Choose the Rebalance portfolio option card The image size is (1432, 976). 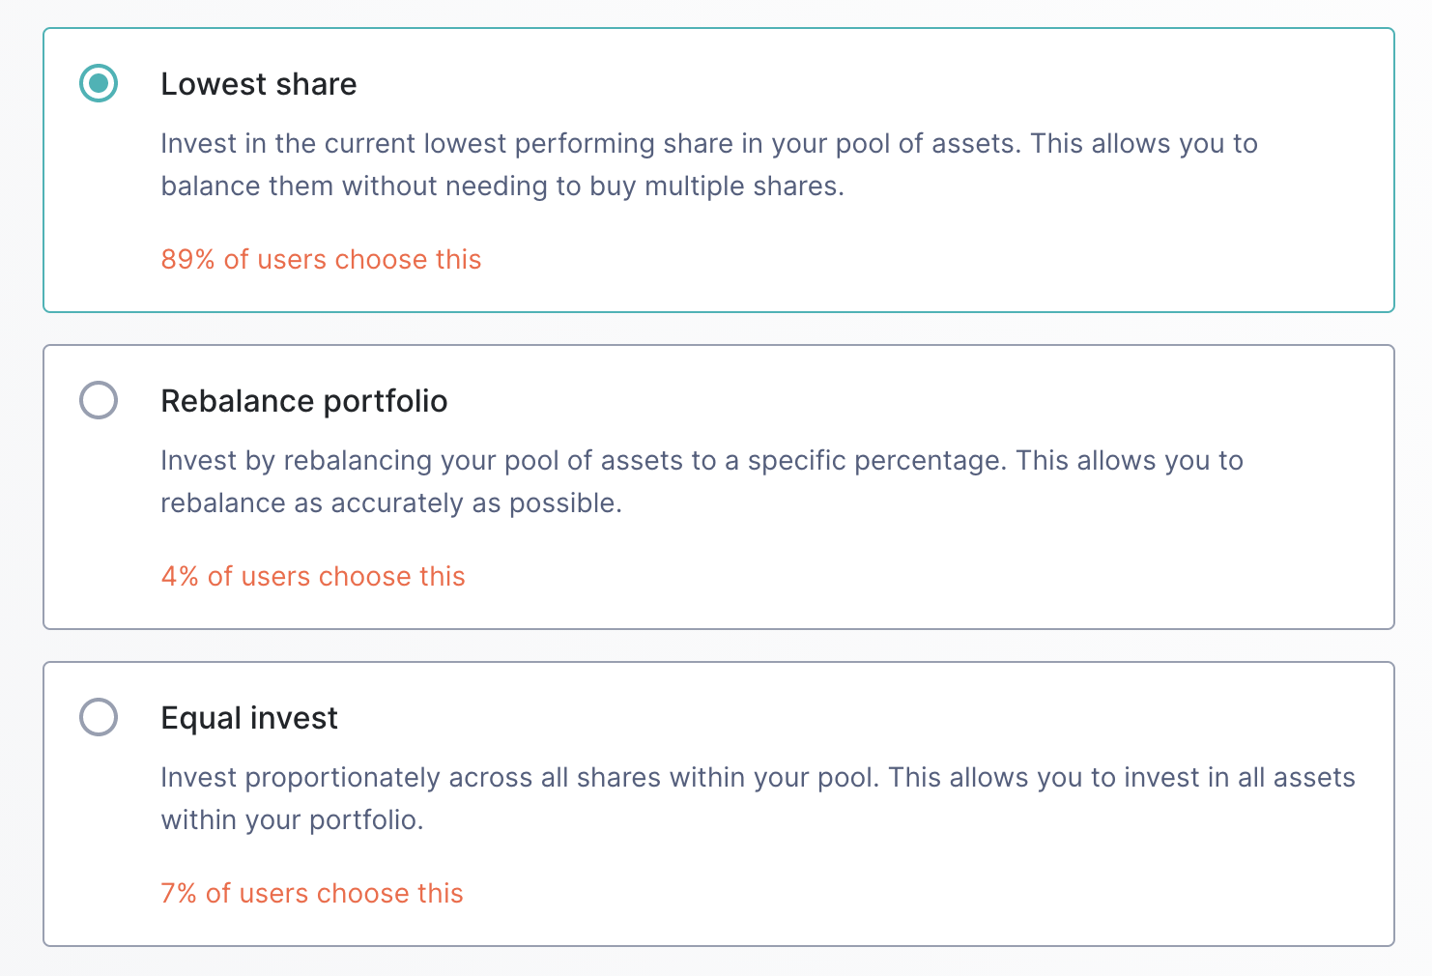click(x=719, y=487)
